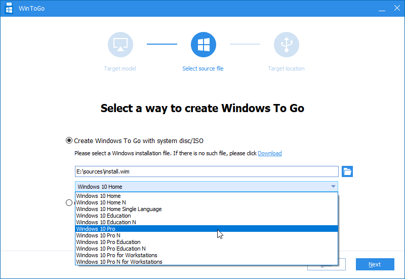Collapse the Windows edition dropdown arrow

333,187
